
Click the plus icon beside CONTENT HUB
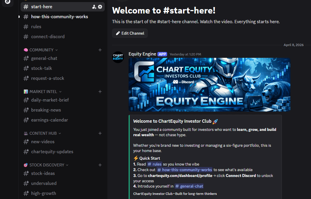[100, 133]
